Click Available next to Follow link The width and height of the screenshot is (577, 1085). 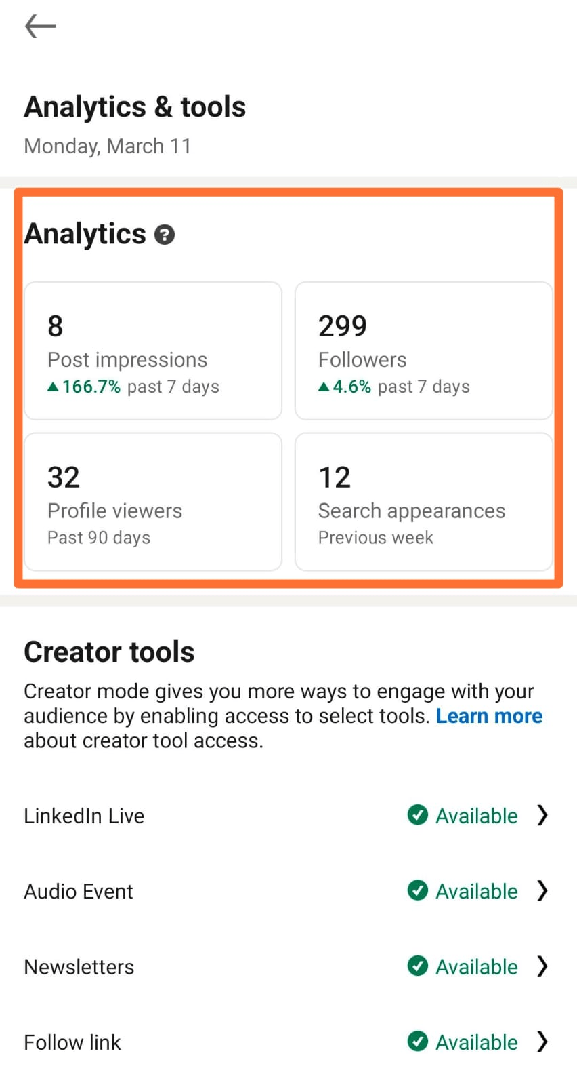click(x=476, y=1042)
